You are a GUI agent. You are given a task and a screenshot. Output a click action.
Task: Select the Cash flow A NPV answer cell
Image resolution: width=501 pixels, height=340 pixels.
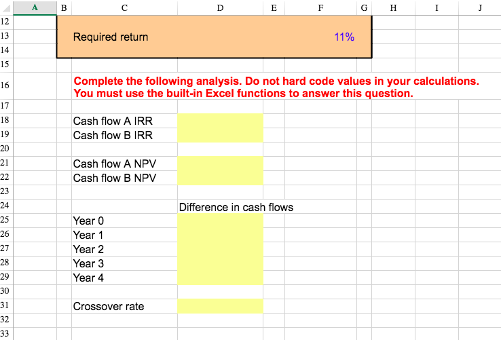(220, 164)
